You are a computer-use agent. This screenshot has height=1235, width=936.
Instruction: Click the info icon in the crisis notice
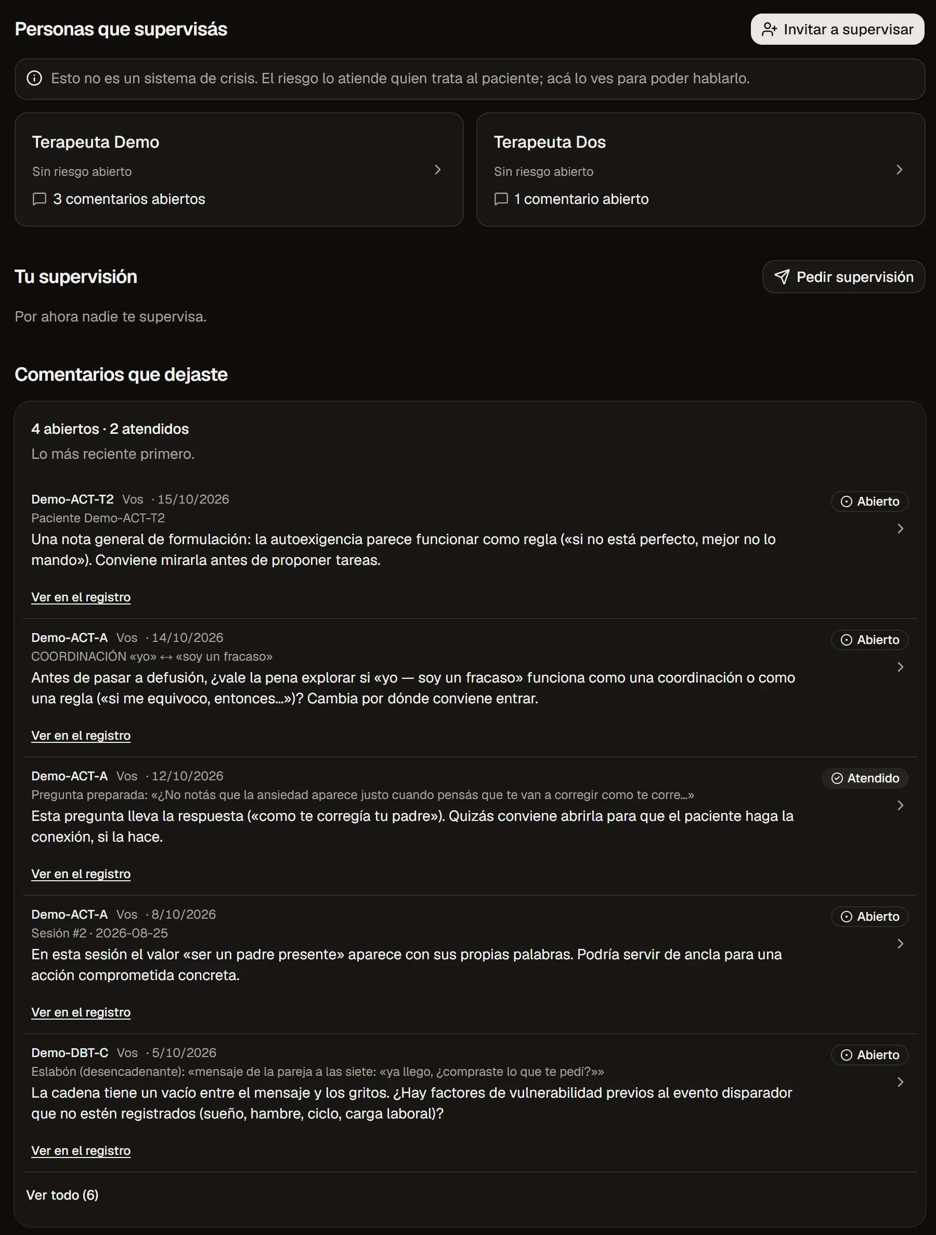[x=34, y=78]
